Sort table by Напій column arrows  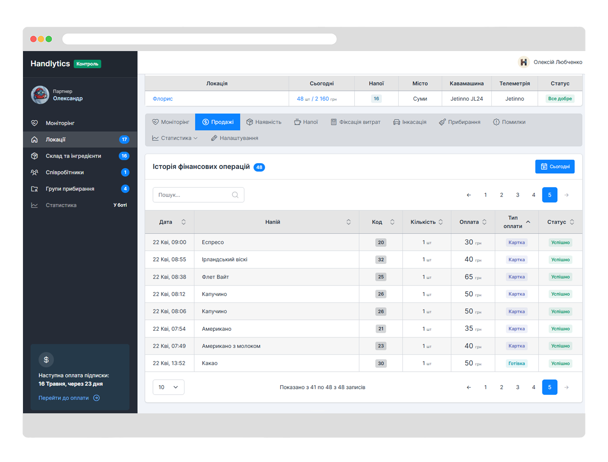(x=348, y=222)
